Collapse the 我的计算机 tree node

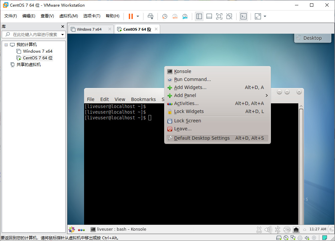tap(6, 45)
